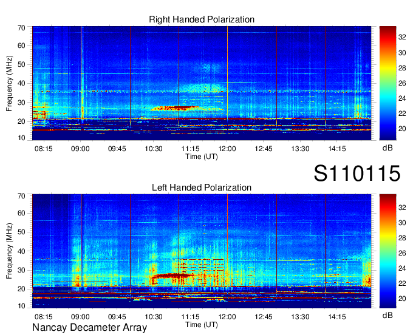
Task: Click the "Nancay Decameter Array" caption
Action: pyautogui.click(x=89, y=328)
